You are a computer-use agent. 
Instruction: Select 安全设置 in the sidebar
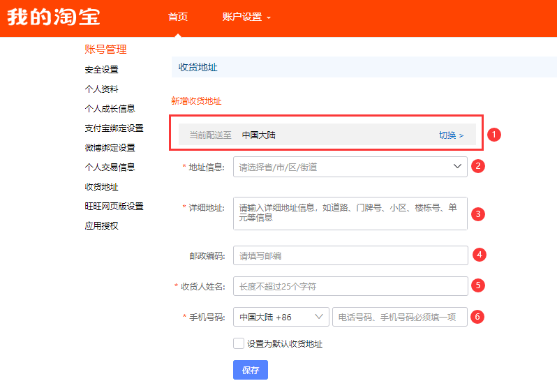[102, 70]
